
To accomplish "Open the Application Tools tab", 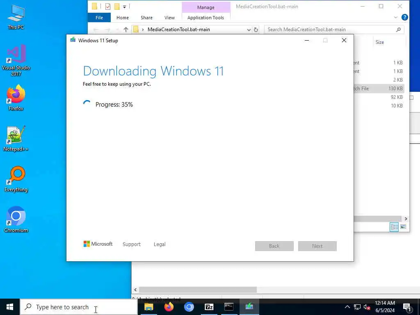I will tap(206, 18).
